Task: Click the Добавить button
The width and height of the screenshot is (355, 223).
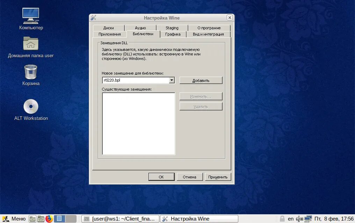Action: (x=201, y=80)
